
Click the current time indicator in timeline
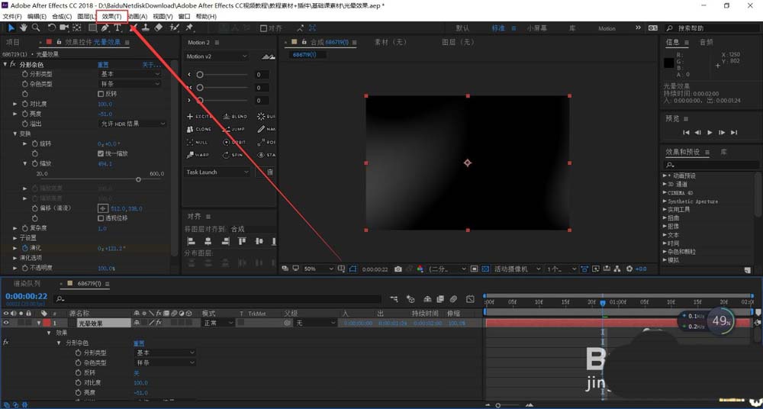pos(603,303)
